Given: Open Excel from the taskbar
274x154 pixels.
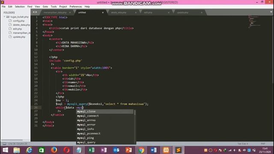Looking at the screenshot, I should click(91, 150).
